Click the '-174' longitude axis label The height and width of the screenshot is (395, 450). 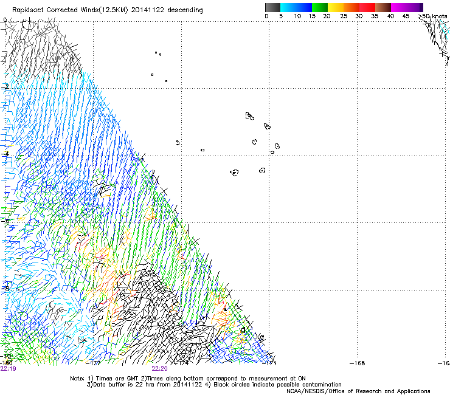(181, 363)
